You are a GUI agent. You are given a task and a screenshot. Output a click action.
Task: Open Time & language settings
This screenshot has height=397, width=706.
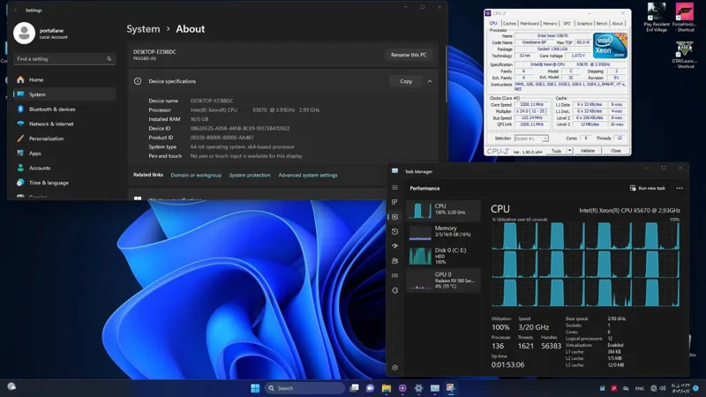(x=64, y=183)
